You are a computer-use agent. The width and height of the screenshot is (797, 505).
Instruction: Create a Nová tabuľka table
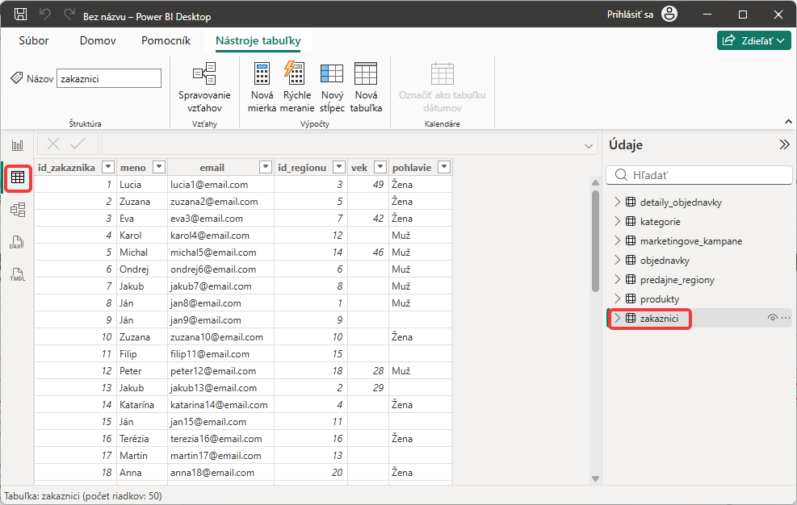pyautogui.click(x=366, y=87)
